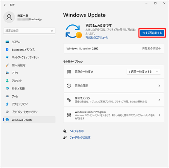This screenshot has height=168, width=169.
Task: Click the back arrow in Settings header
Action: 5,5
